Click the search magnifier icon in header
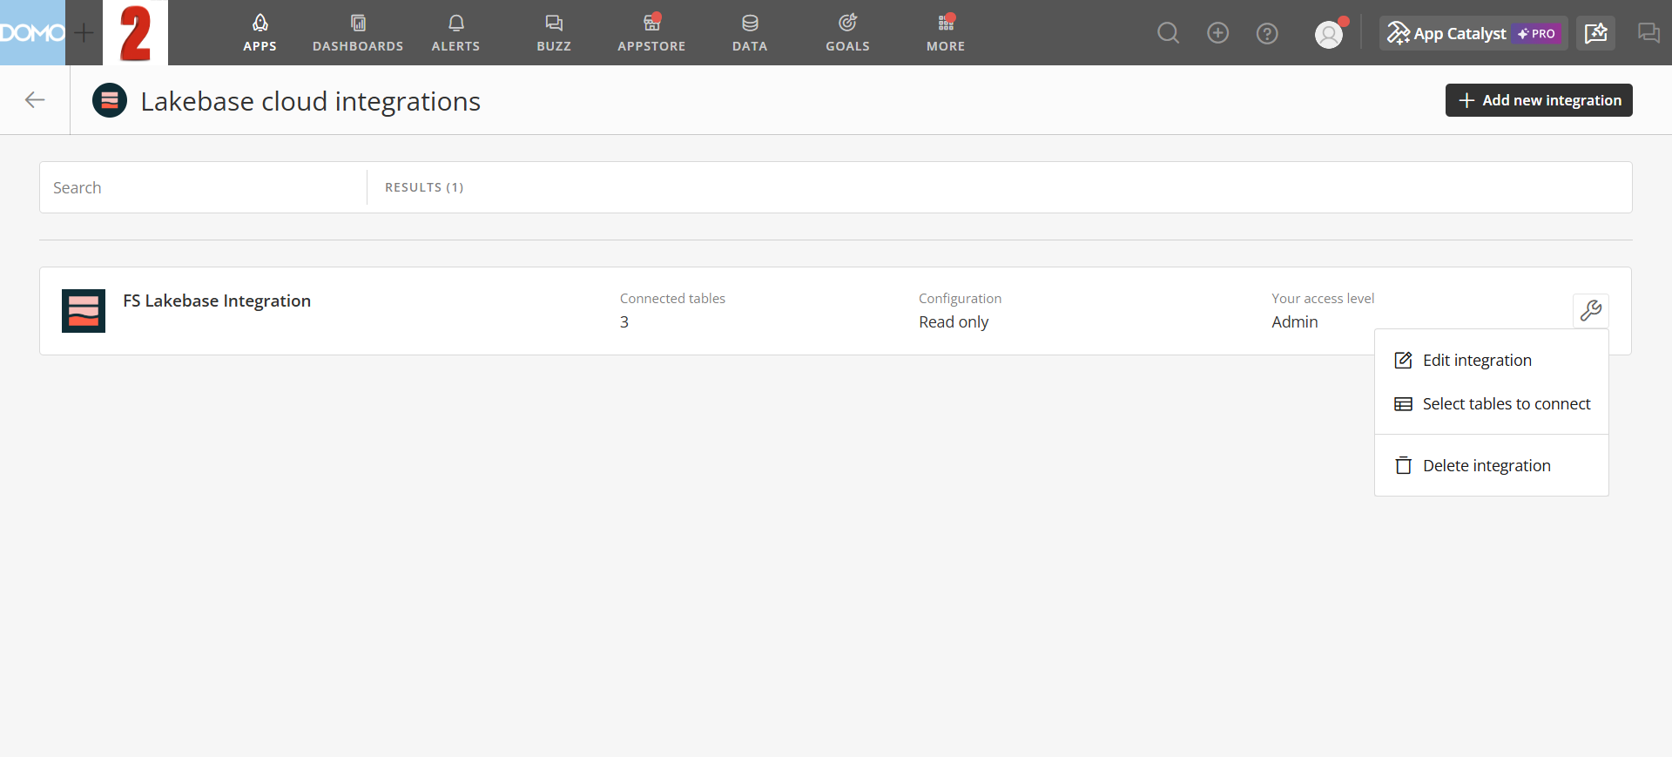The image size is (1672, 757). coord(1168,33)
